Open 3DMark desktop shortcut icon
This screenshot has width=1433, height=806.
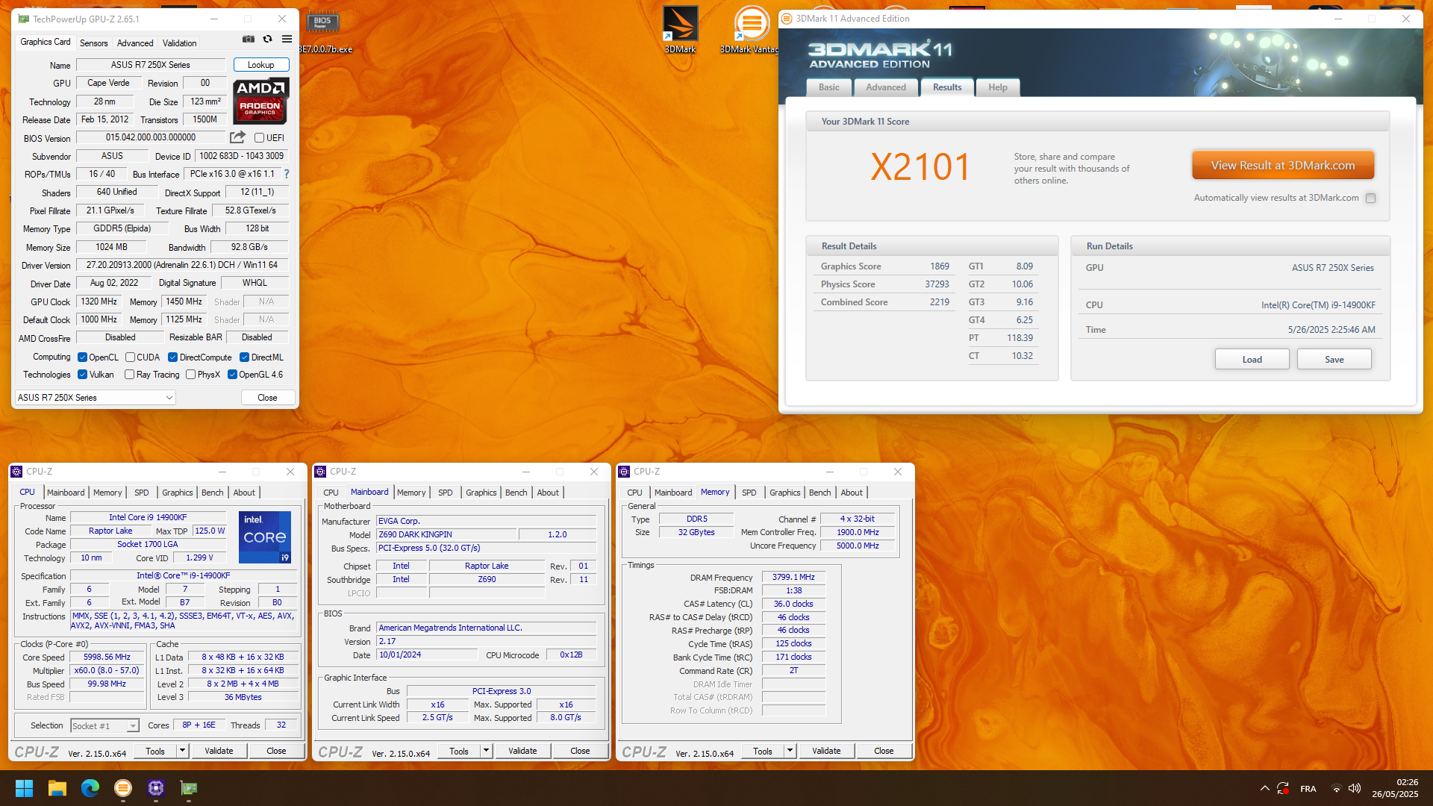680,30
